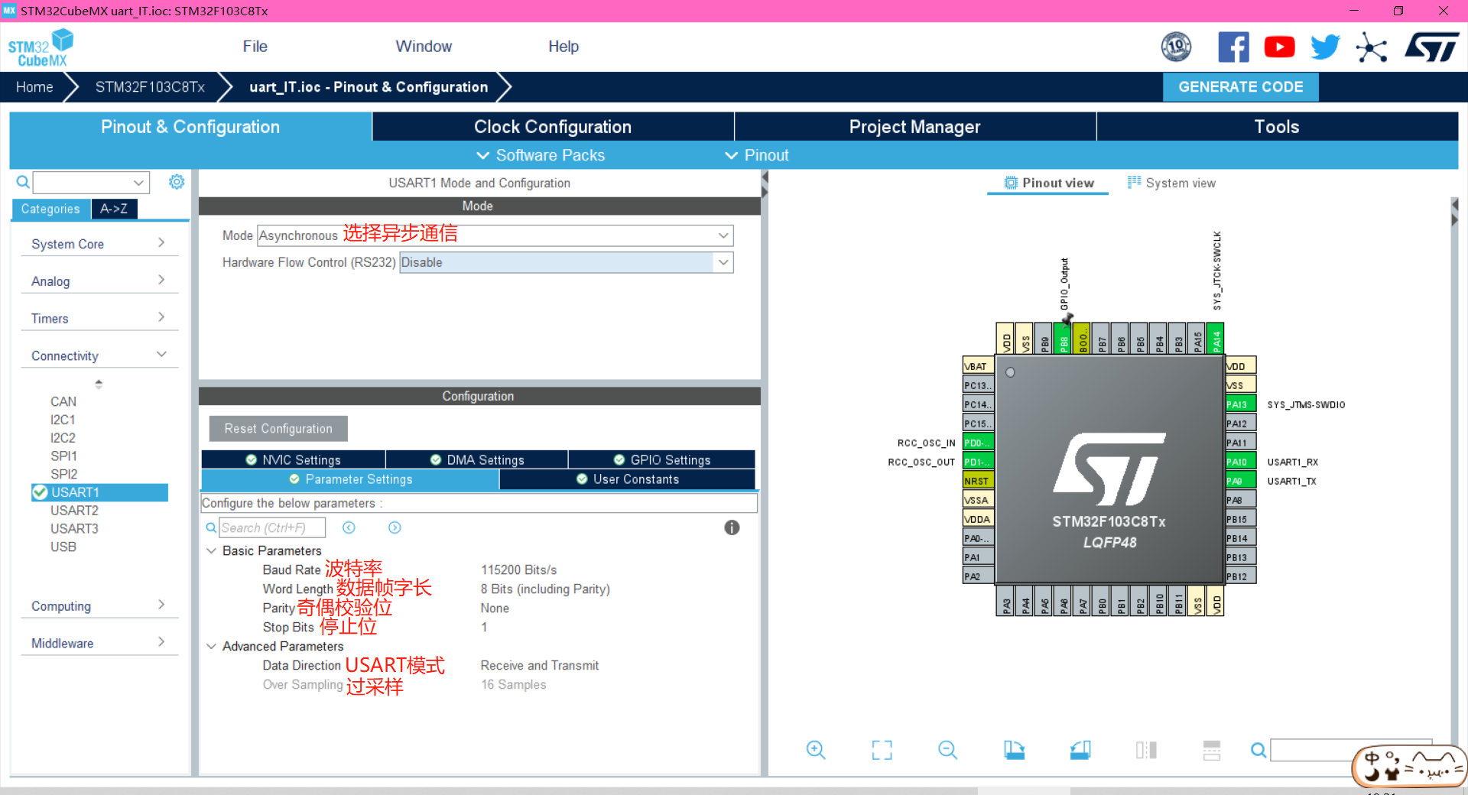1468x795 pixels.
Task: Zoom in on the pinout view
Action: (x=816, y=750)
